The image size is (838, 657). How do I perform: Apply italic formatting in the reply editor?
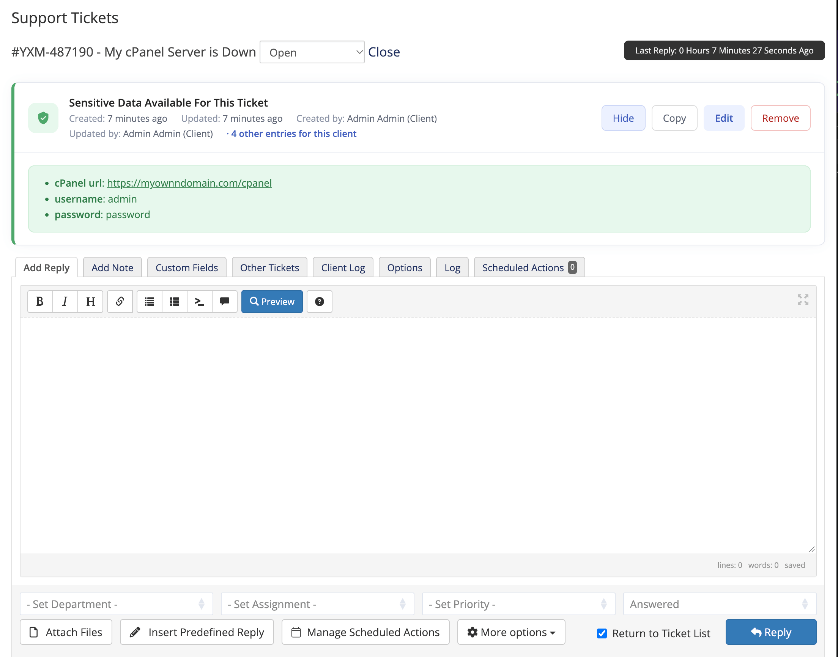pyautogui.click(x=65, y=302)
